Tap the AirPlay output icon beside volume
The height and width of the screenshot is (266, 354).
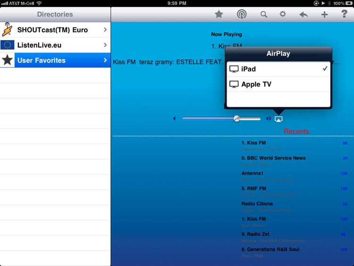(x=278, y=119)
